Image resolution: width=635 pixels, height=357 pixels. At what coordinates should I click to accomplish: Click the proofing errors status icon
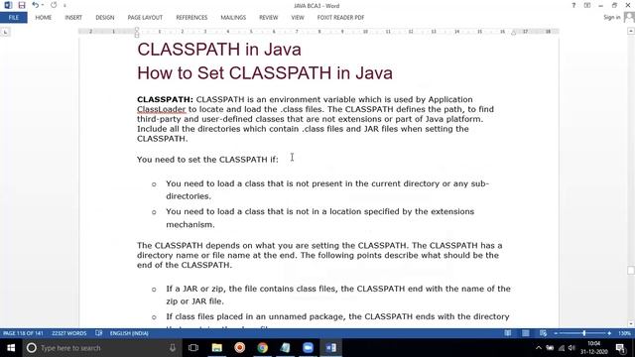(x=98, y=333)
